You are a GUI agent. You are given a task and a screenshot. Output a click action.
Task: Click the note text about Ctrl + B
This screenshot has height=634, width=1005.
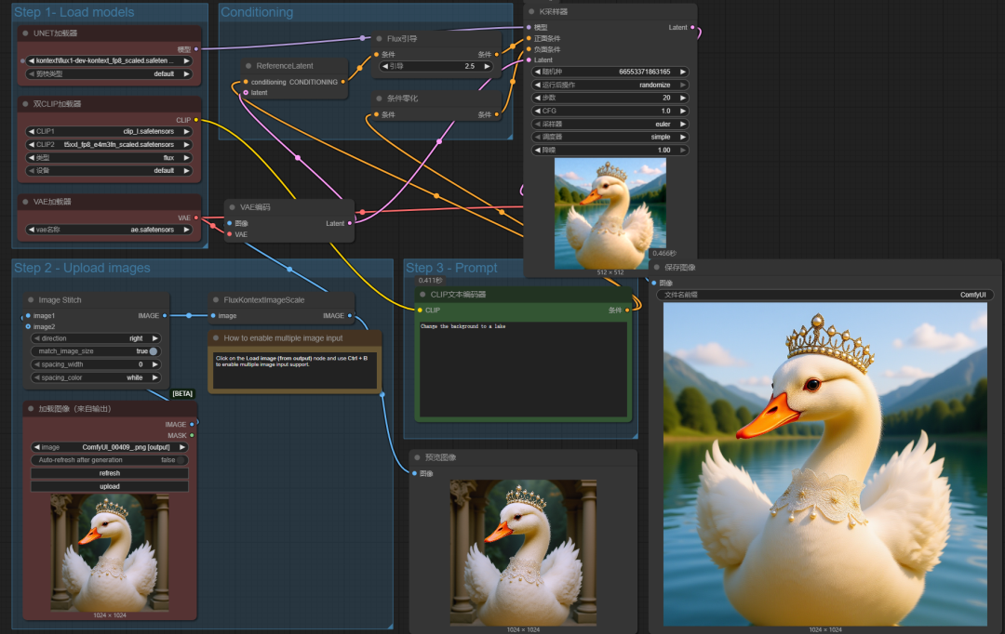pos(291,362)
